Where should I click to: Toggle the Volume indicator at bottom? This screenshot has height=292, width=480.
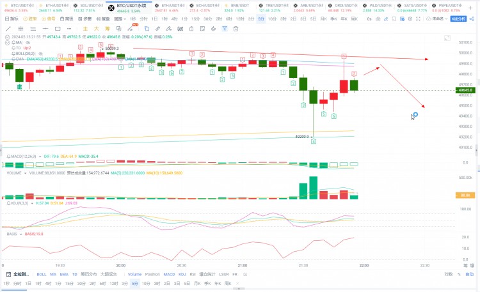tap(134, 274)
